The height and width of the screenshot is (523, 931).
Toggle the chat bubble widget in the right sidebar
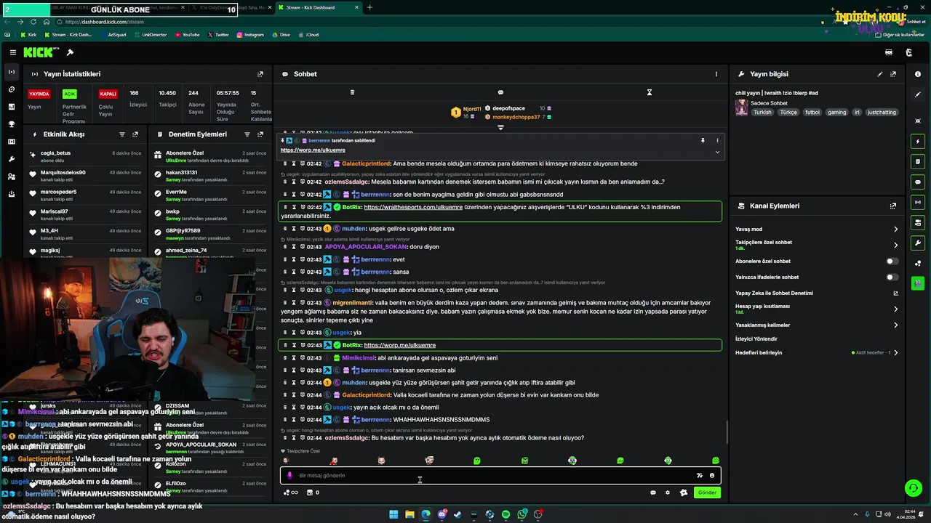coord(918,182)
